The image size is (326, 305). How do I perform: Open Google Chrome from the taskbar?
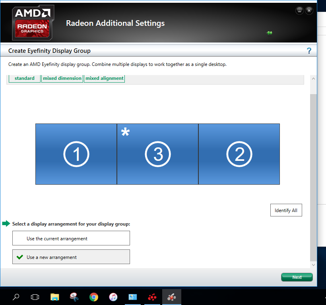[94, 297]
